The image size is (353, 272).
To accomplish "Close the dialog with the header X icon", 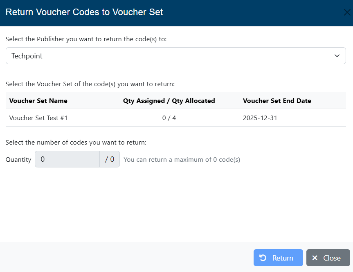I will [x=347, y=12].
